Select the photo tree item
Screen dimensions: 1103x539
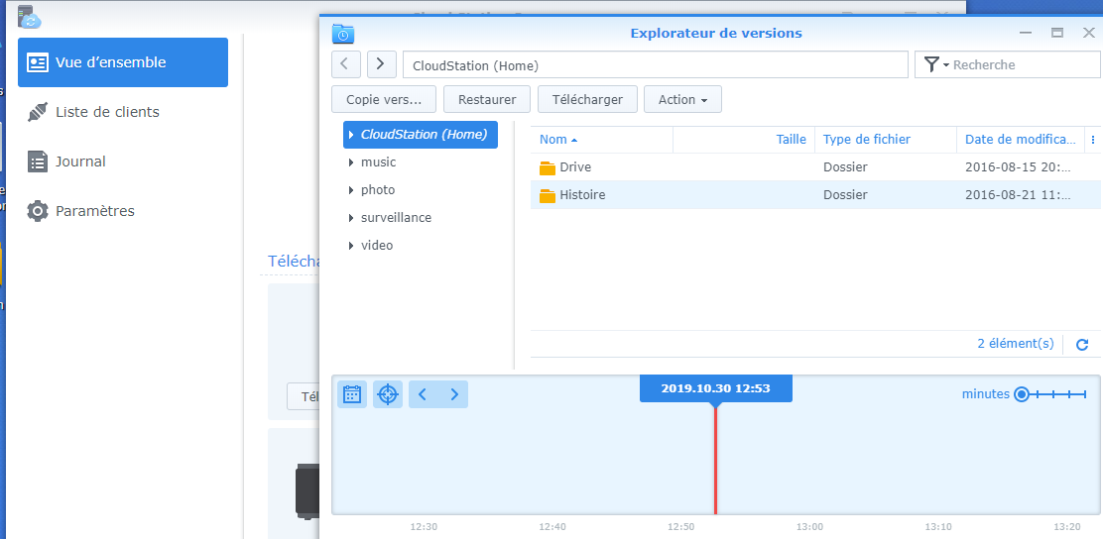(378, 189)
